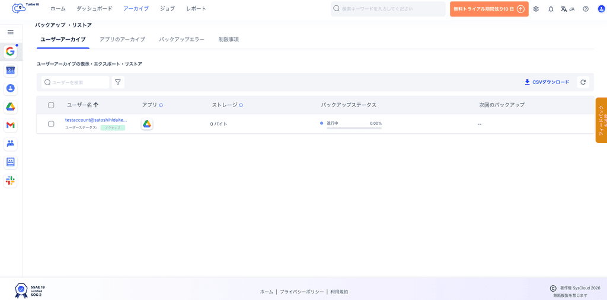Click the Drive app icon in testaccount row

coord(147,124)
